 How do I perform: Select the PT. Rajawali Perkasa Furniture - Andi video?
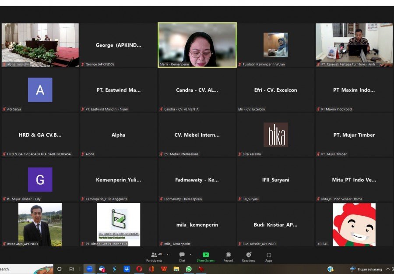tap(354, 45)
